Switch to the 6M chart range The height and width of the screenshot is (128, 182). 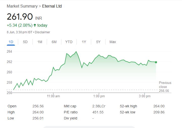tap(54, 42)
